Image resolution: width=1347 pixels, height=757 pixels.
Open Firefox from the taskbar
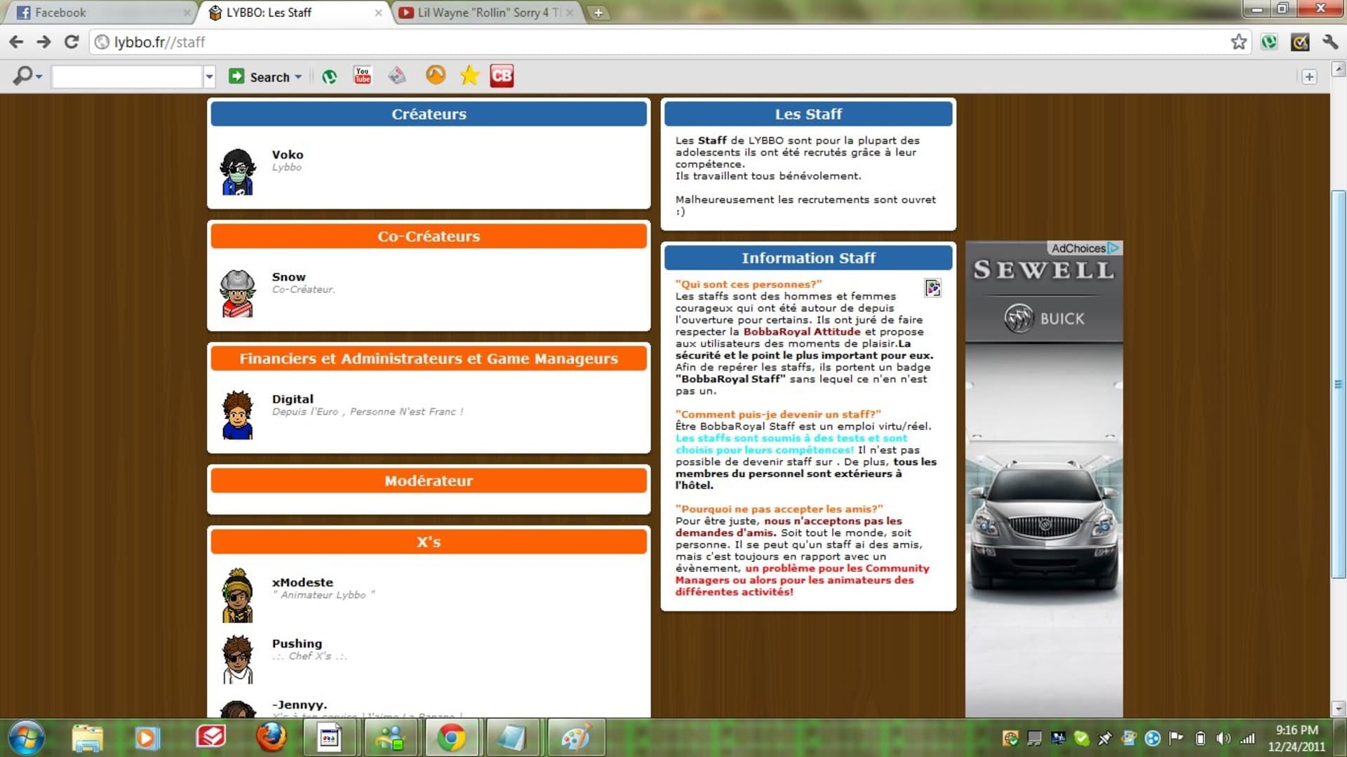coord(271,737)
